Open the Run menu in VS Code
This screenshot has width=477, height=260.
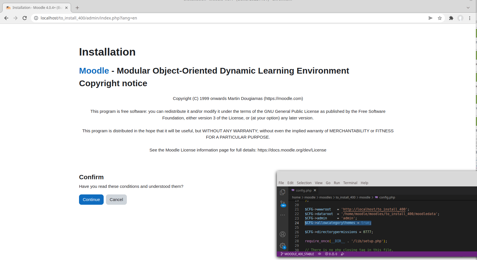point(337,183)
